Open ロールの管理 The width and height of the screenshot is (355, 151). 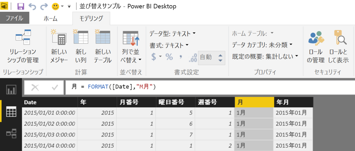click(x=317, y=46)
